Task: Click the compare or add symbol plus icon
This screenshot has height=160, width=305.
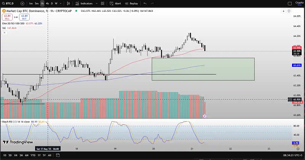Action: click(22, 3)
